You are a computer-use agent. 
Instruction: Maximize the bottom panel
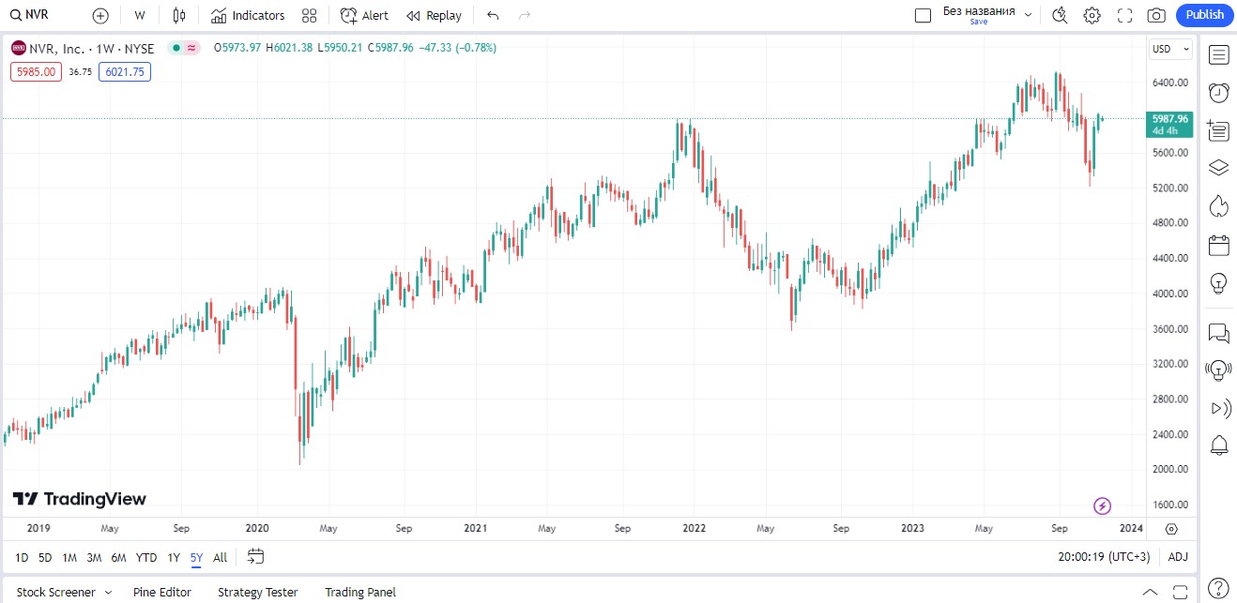pos(1179,593)
